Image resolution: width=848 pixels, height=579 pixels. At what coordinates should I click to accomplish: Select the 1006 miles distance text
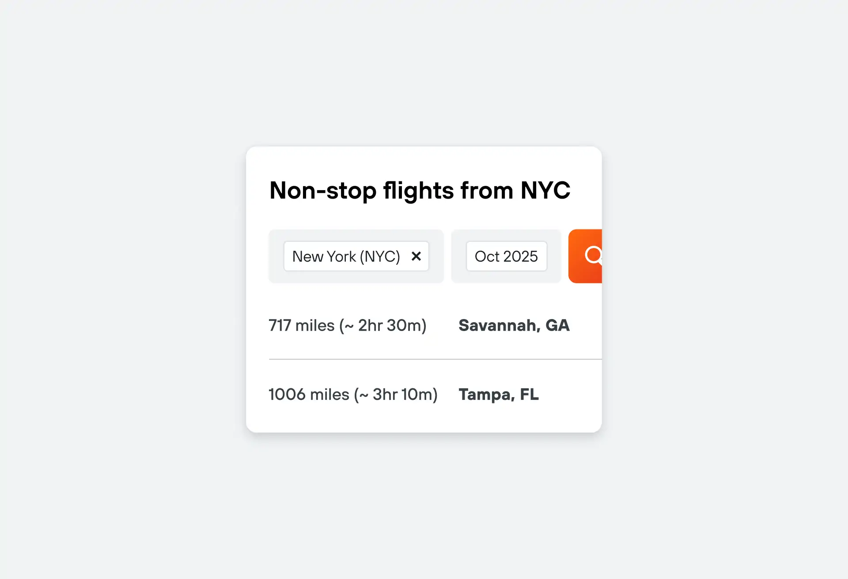[309, 394]
